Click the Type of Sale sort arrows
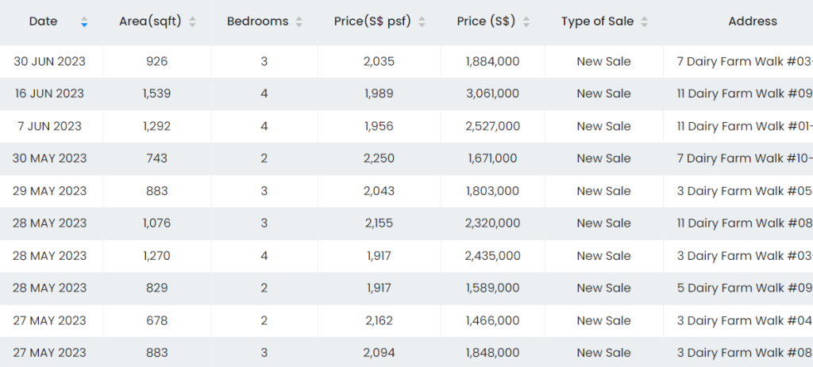813x367 pixels. tap(644, 22)
